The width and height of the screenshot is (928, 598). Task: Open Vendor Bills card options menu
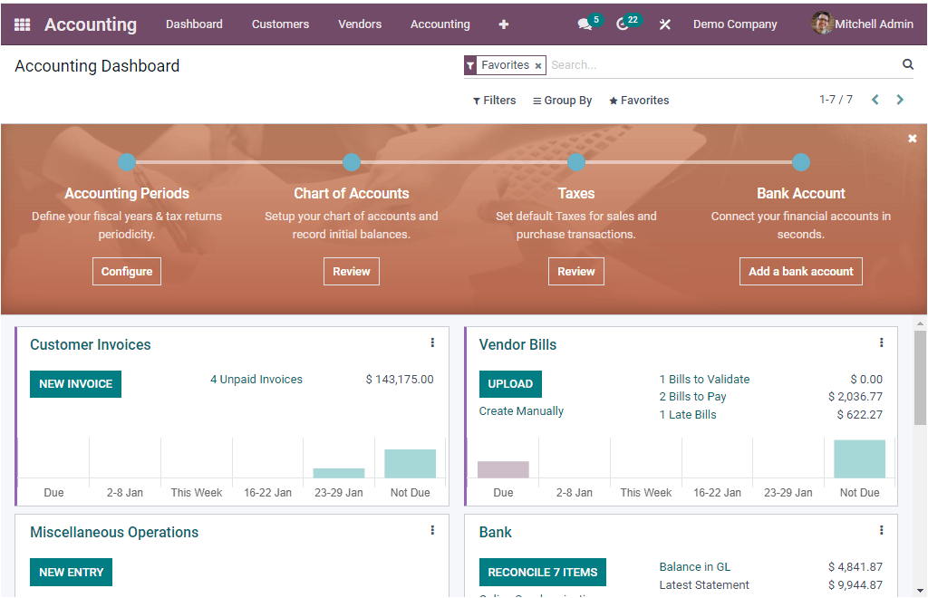[881, 342]
